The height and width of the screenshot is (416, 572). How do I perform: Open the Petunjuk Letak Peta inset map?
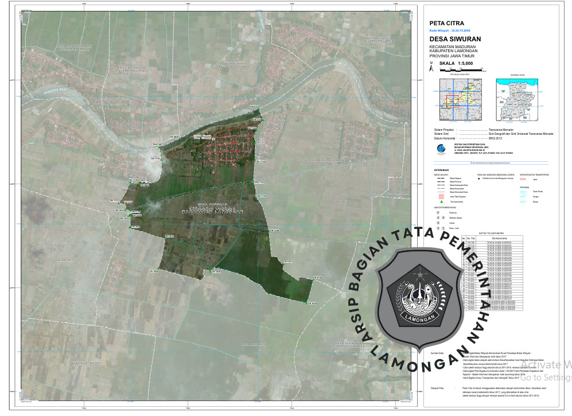(x=460, y=100)
